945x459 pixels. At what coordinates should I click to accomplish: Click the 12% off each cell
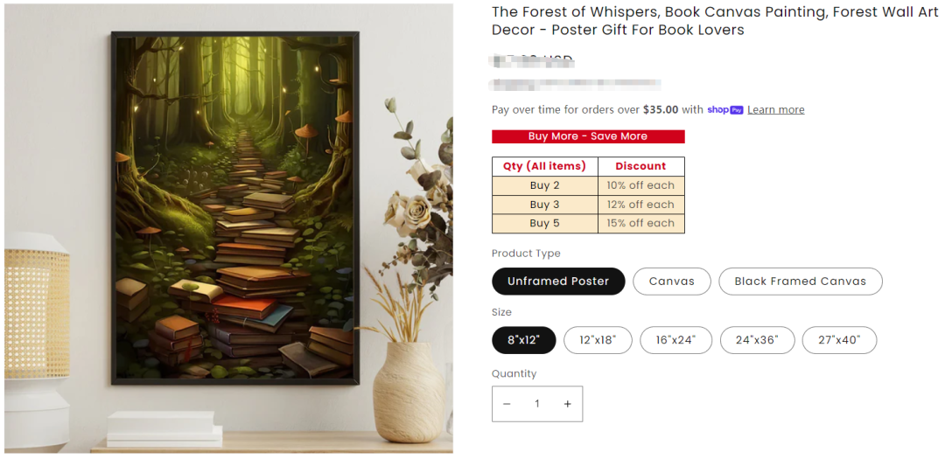click(640, 205)
